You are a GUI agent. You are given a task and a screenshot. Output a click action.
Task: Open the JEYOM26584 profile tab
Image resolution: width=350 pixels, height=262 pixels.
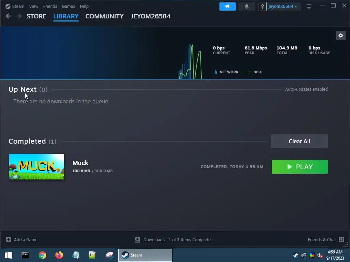tap(150, 16)
